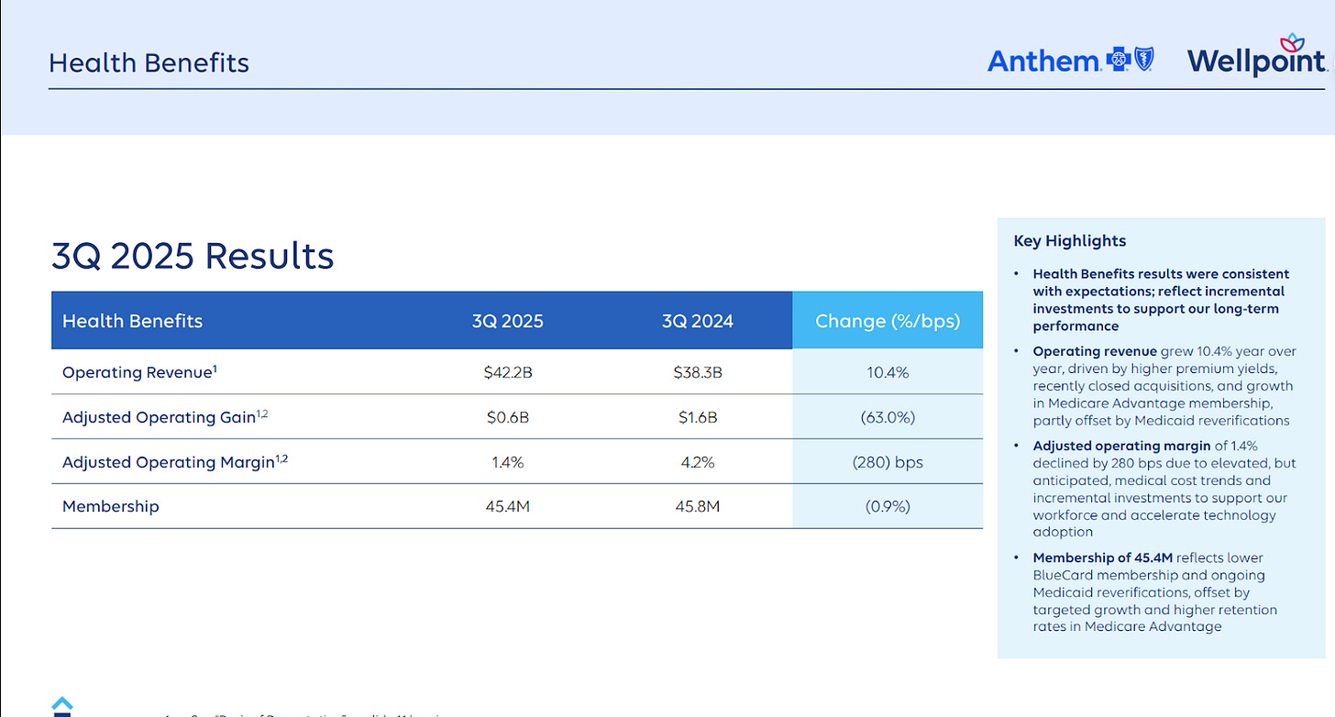Click the 3Q 2025 column header
1335x717 pixels.
508,321
